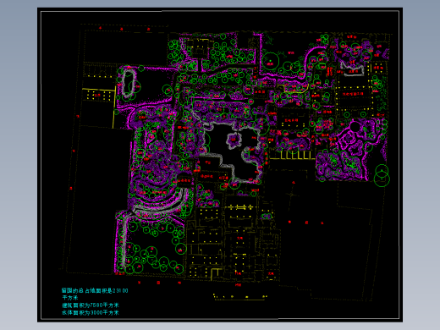
Task: Click the cyan total land area text line
Action: coord(95,291)
